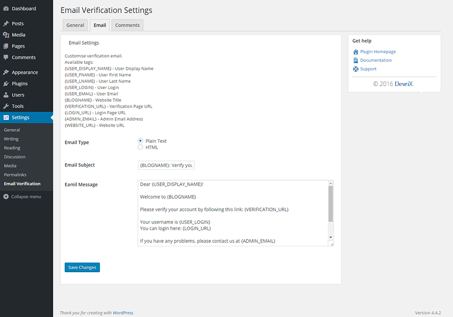Click the Save Changes button
This screenshot has height=317, width=453.
click(x=82, y=267)
